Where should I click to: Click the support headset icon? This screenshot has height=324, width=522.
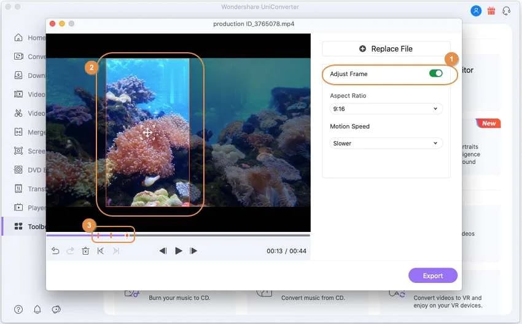[x=507, y=11]
